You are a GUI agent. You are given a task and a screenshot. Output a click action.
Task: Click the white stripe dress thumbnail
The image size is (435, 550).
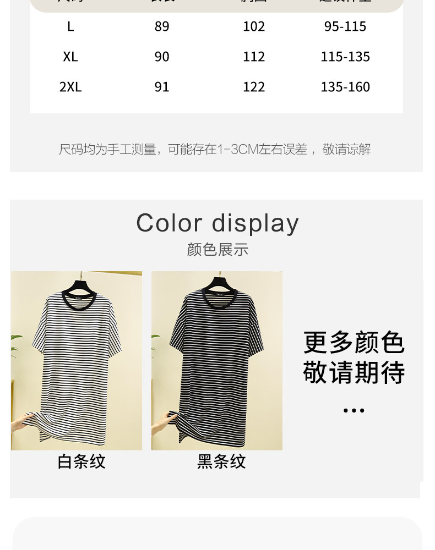click(x=77, y=360)
